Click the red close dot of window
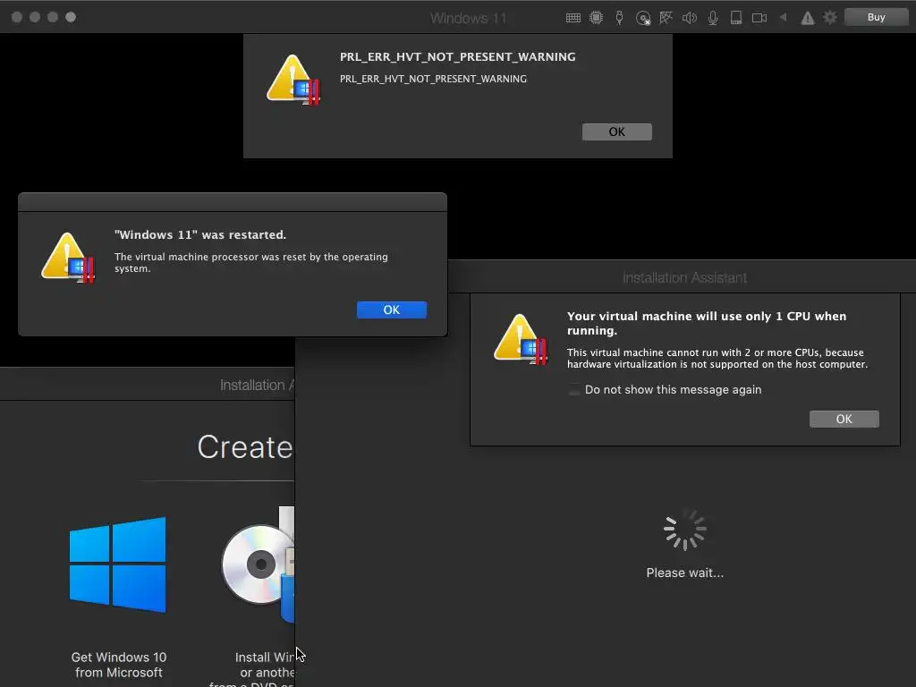916x687 pixels. (x=17, y=17)
